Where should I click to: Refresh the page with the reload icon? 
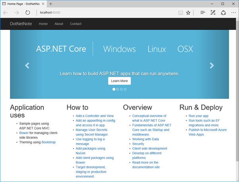[x=28, y=13]
